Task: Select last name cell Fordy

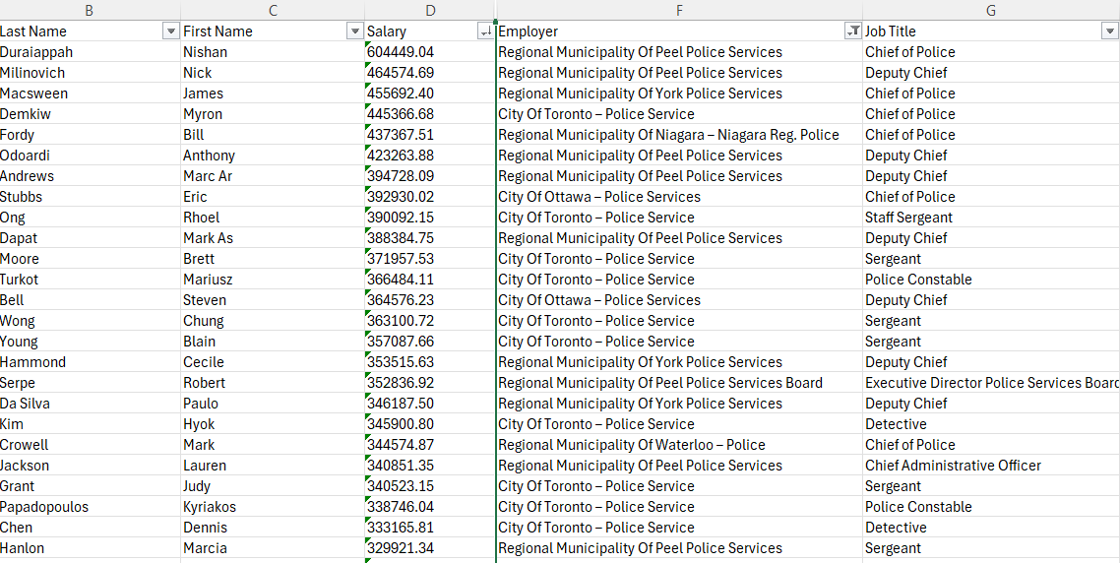Action: click(x=90, y=134)
